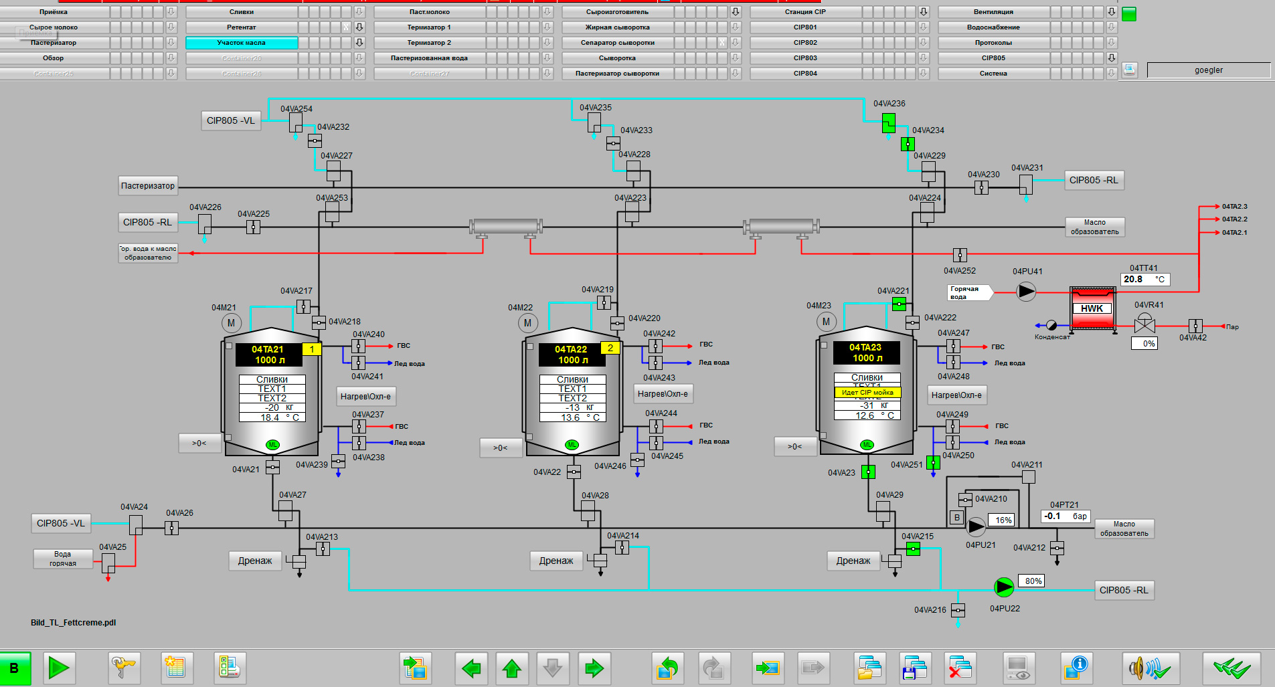Click the green play arrow in bottom toolbar
Image resolution: width=1275 pixels, height=687 pixels.
tap(59, 668)
